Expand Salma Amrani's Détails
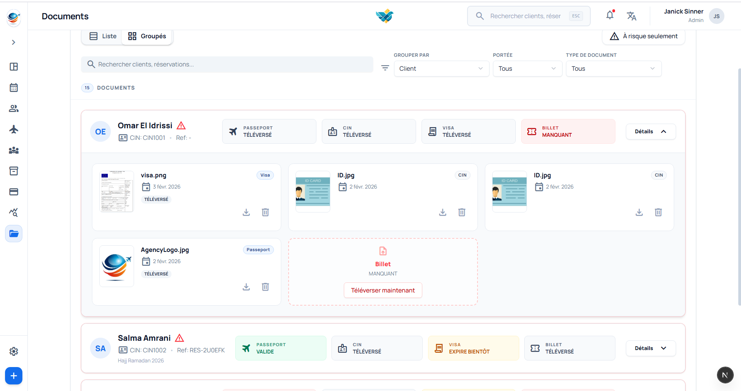741x391 pixels. coord(650,348)
